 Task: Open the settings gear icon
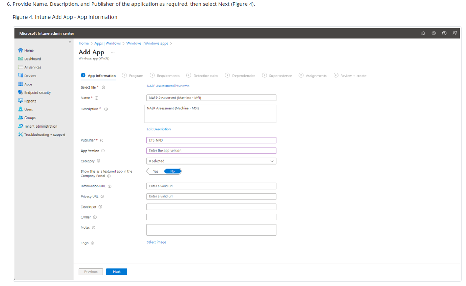[x=433, y=33]
